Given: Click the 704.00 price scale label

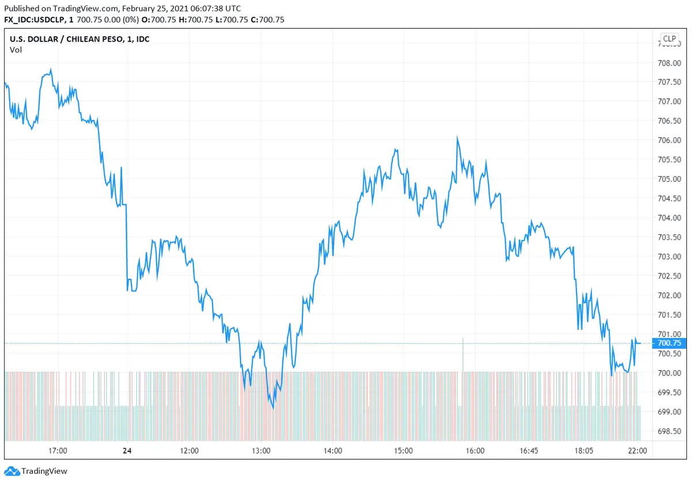Looking at the screenshot, I should pyautogui.click(x=669, y=218).
